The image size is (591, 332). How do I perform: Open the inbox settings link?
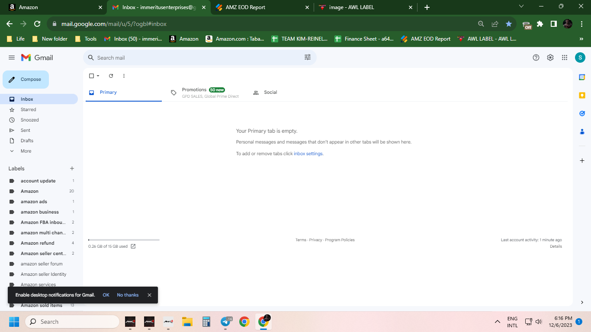pyautogui.click(x=308, y=153)
